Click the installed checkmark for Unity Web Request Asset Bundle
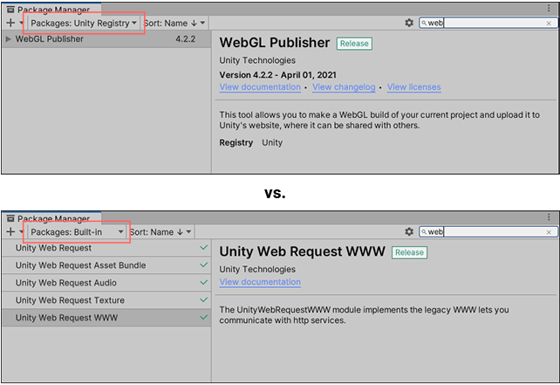560x385 pixels. 204,265
